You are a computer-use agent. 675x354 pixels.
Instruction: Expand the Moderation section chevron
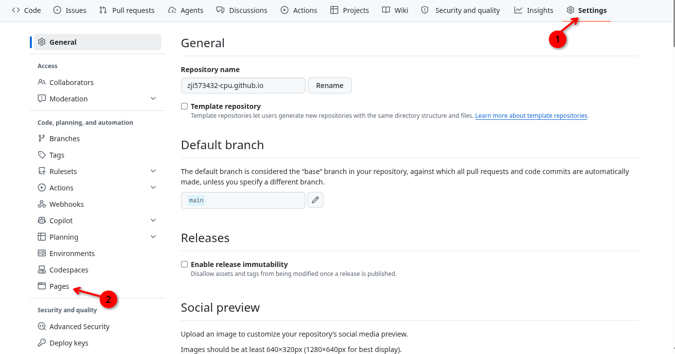(153, 98)
